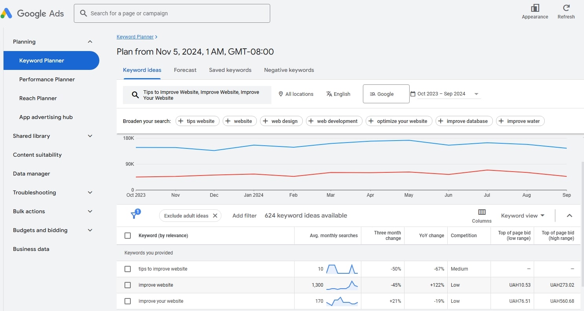Switch to the Forecast tab
Screen dimensions: 584x311
pyautogui.click(x=185, y=70)
